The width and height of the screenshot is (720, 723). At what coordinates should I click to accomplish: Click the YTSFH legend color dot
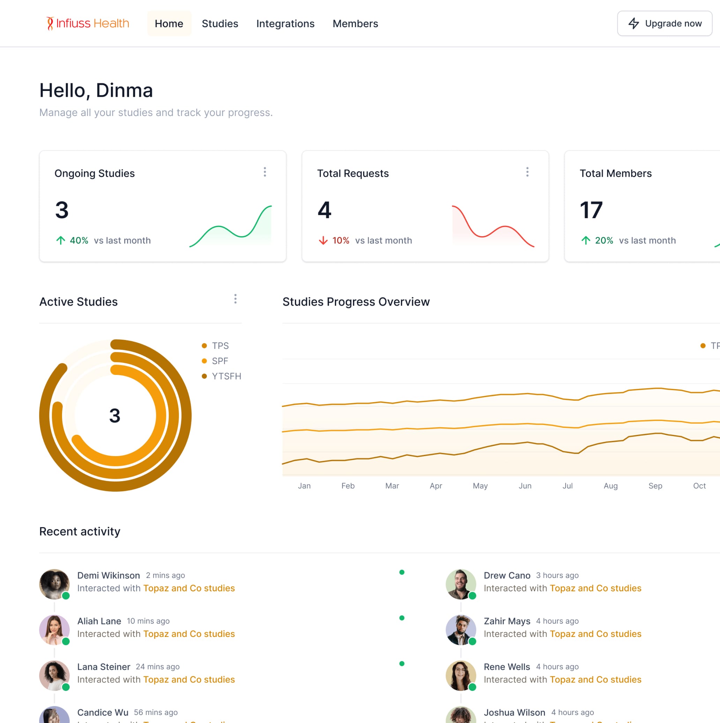point(204,376)
